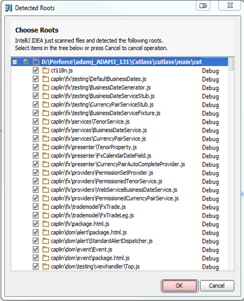Click the folder icon next to FxTrade.js
This screenshot has width=244, height=301.
(45, 207)
